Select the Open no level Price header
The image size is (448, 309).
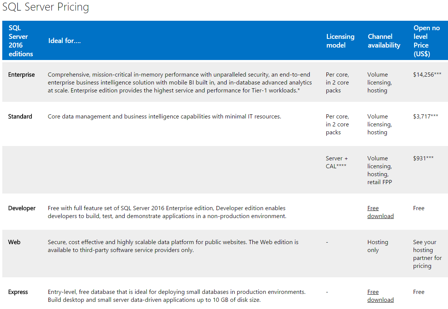(426, 41)
